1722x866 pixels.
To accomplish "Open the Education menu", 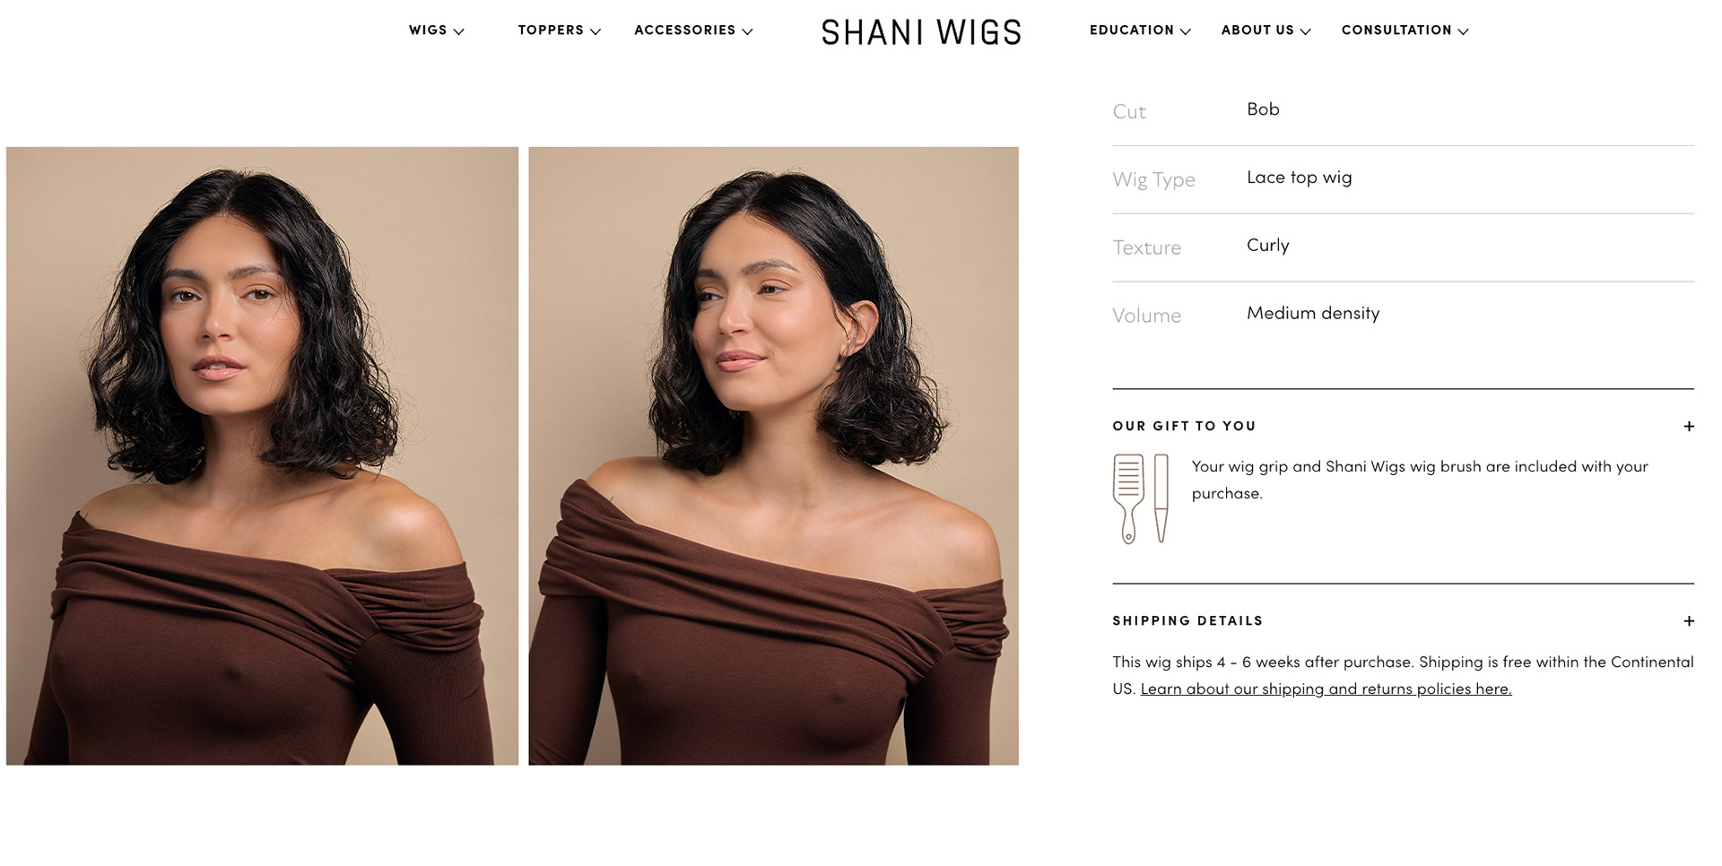I will 1140,30.
